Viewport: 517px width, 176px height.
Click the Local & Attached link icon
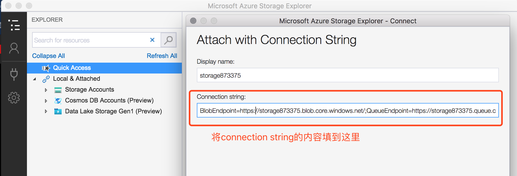click(46, 79)
